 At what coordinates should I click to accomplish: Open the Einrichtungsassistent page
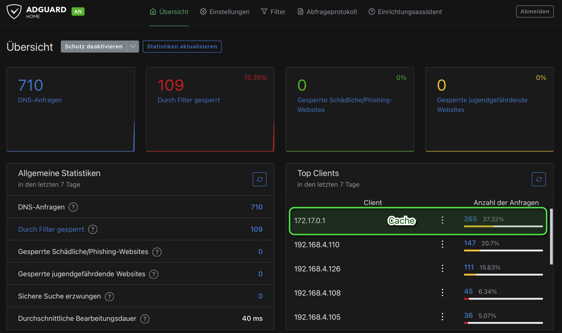(405, 12)
